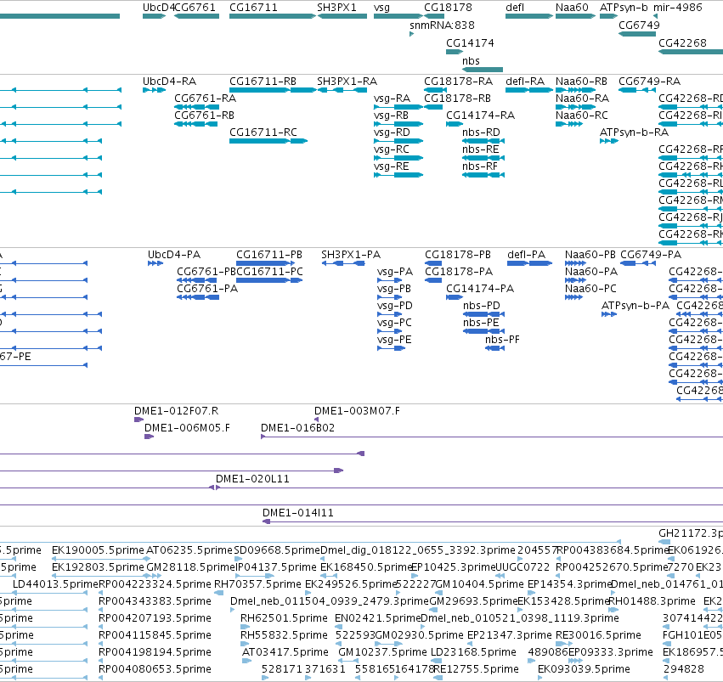Select the Naa60-RC transcript
Viewport: 723px width, 682px height.
click(569, 124)
